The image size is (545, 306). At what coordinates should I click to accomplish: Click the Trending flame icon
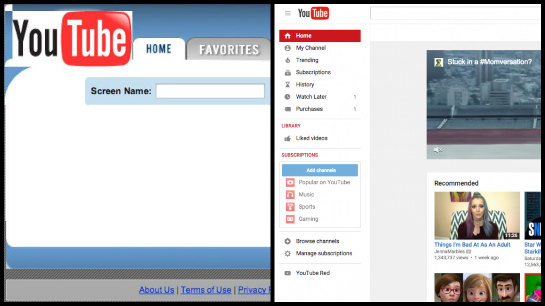(x=288, y=60)
